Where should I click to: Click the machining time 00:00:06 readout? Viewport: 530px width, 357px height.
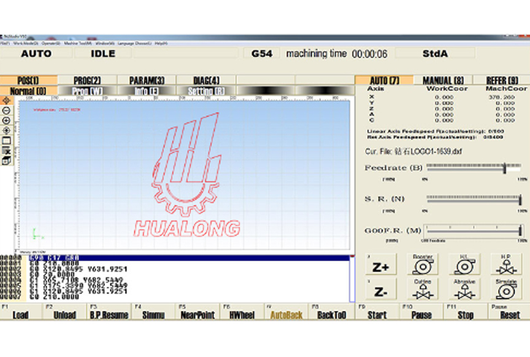(x=337, y=53)
